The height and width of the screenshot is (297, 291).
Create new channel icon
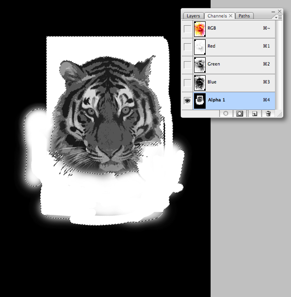tap(255, 114)
